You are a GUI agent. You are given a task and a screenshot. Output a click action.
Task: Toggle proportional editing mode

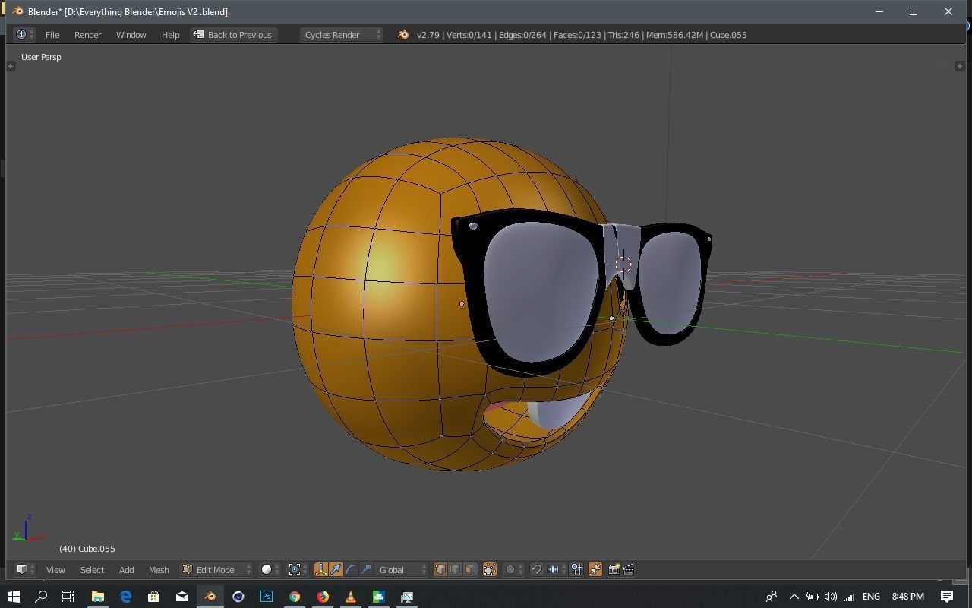pyautogui.click(x=513, y=569)
